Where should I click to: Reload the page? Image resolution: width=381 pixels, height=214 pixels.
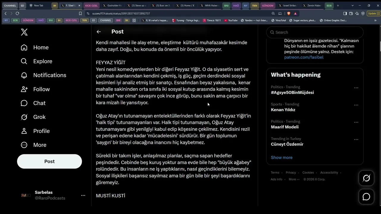coord(18,13)
